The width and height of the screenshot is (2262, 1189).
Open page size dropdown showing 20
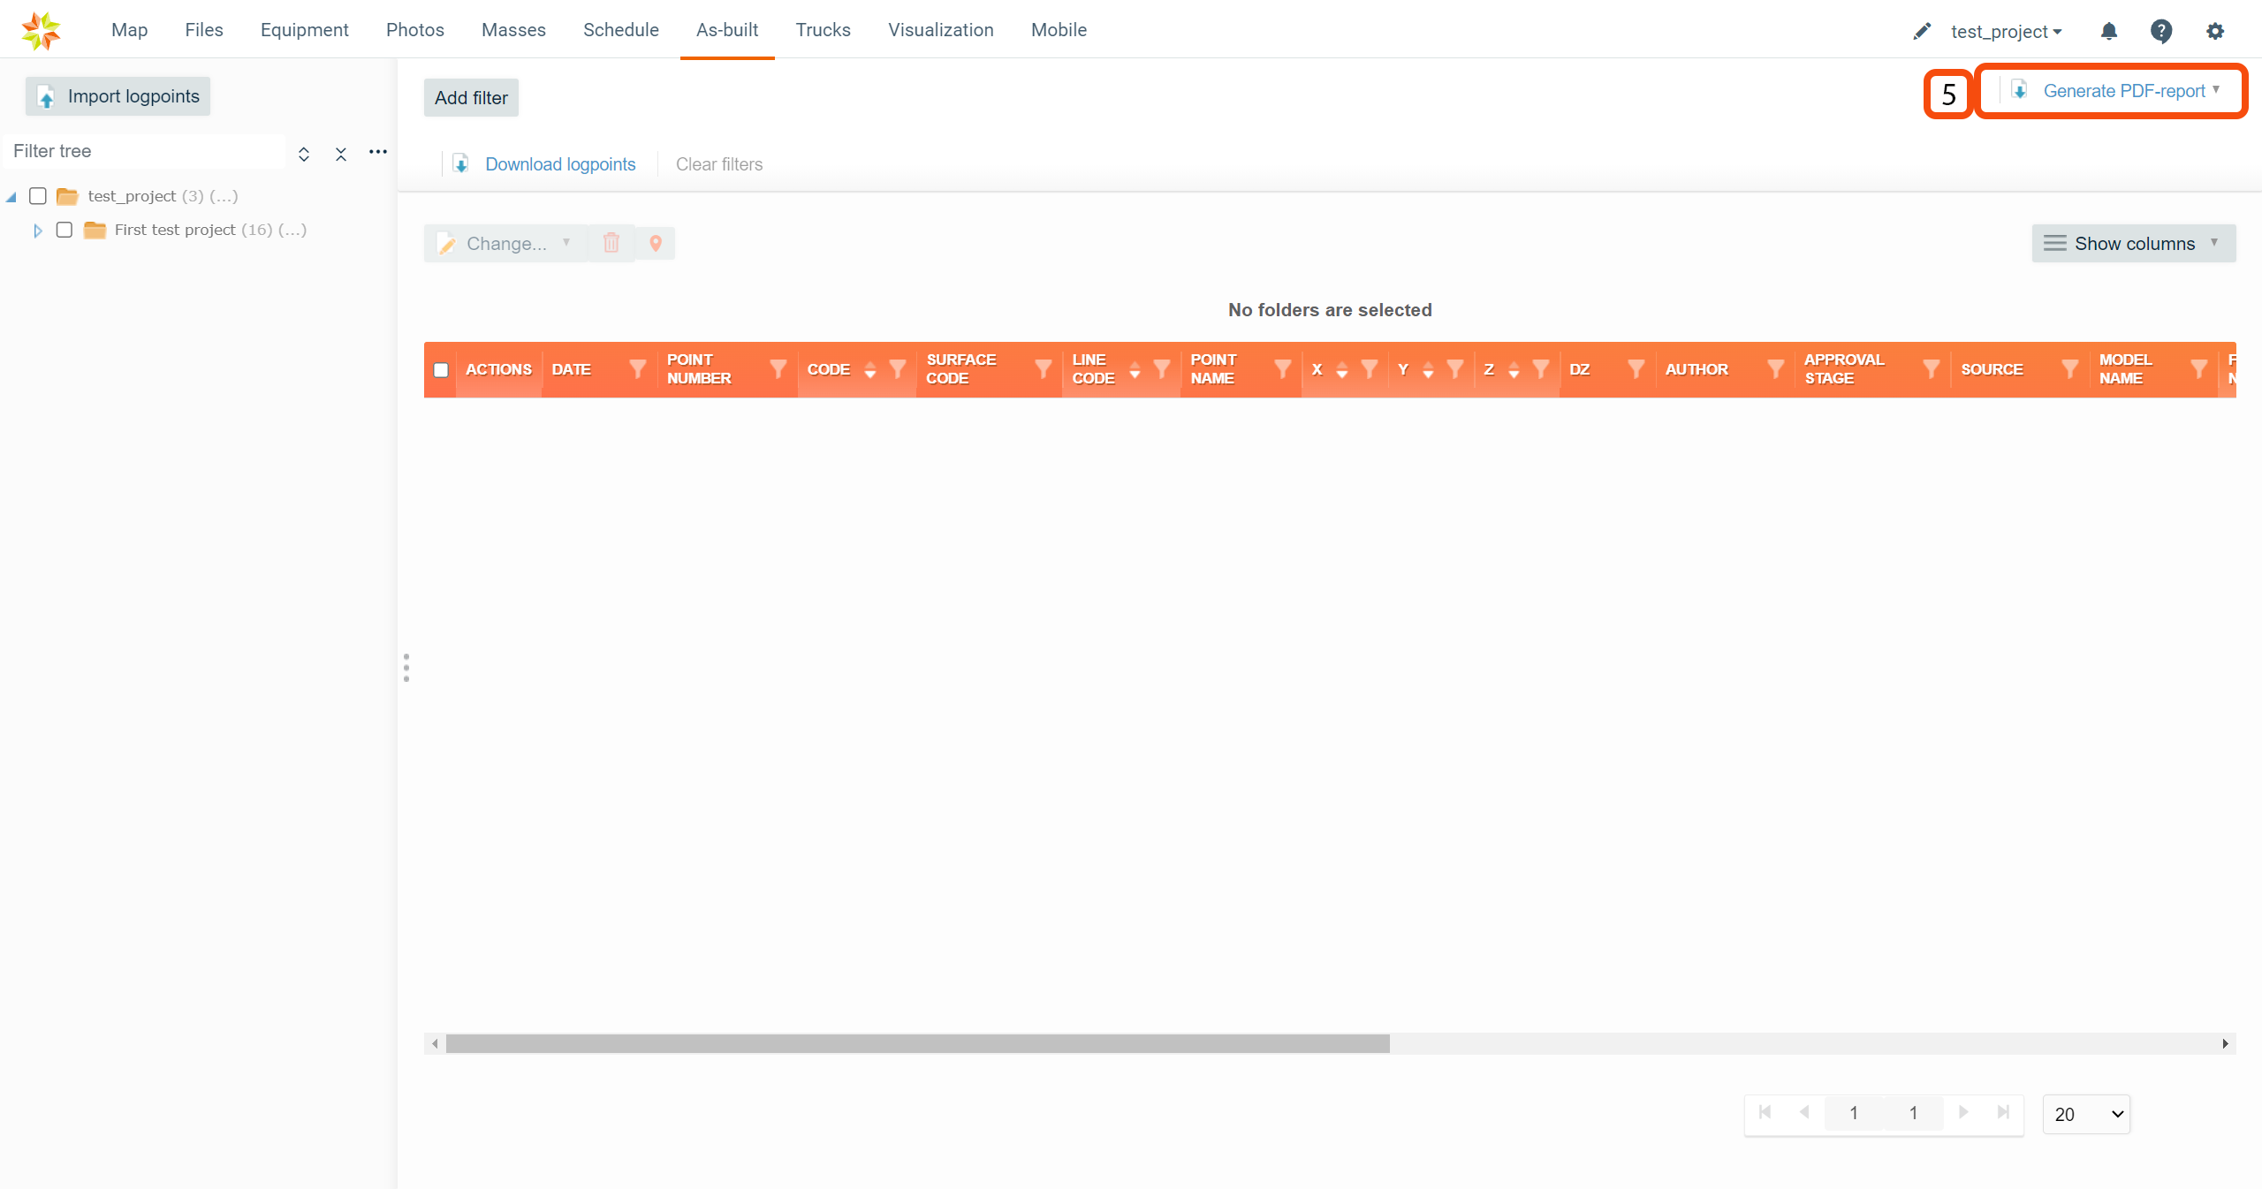(x=2086, y=1114)
